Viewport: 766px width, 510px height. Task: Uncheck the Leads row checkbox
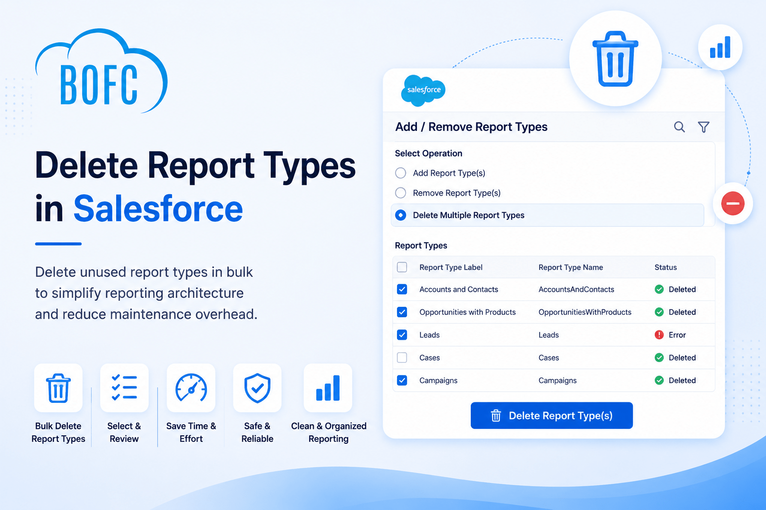point(402,335)
